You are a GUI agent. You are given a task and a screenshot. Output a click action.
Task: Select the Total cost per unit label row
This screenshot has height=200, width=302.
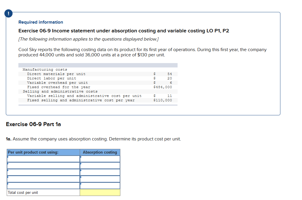click(x=43, y=192)
